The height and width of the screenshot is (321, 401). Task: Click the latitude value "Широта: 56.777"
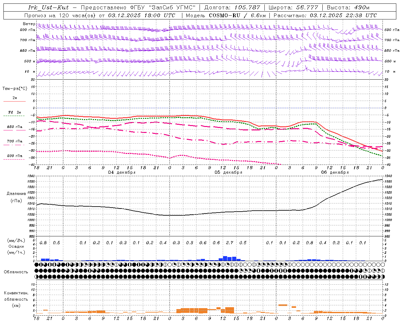coord(293,7)
